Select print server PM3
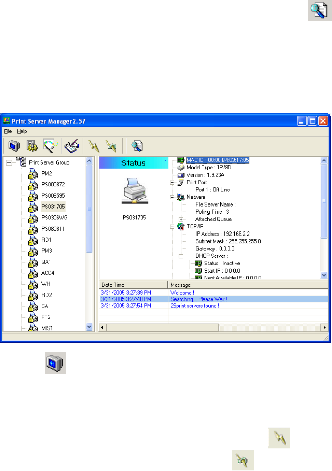The image size is (332, 471). (x=46, y=251)
